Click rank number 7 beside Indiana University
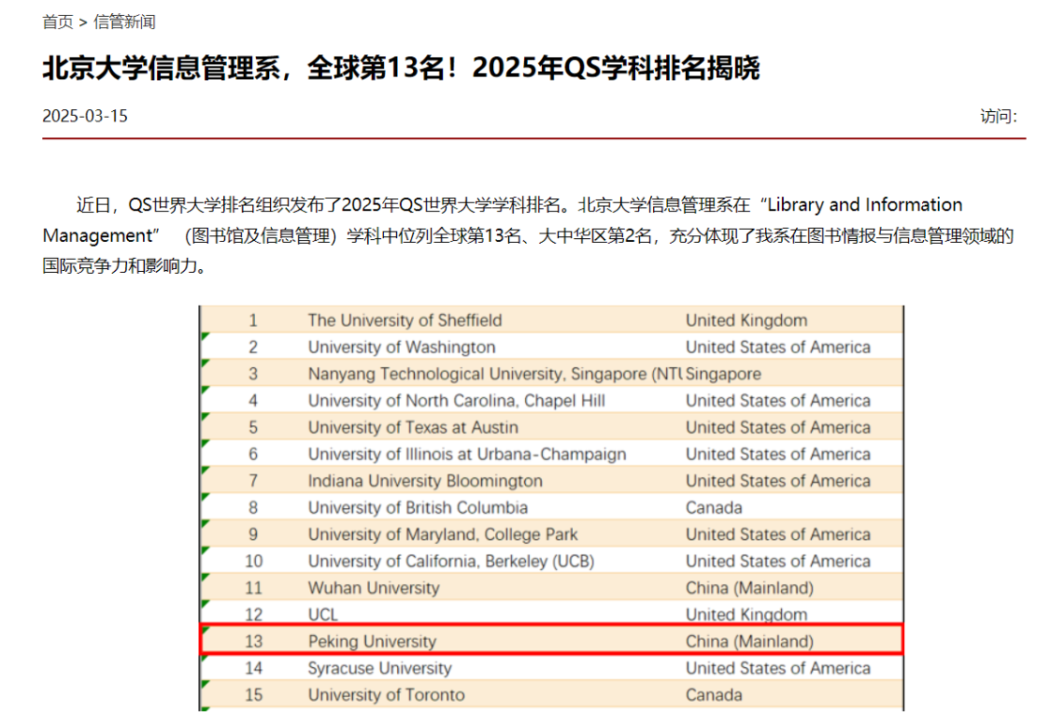 [253, 481]
